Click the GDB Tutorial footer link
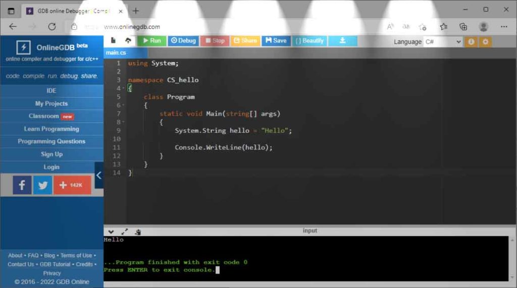Image resolution: width=517 pixels, height=288 pixels. pos(55,264)
